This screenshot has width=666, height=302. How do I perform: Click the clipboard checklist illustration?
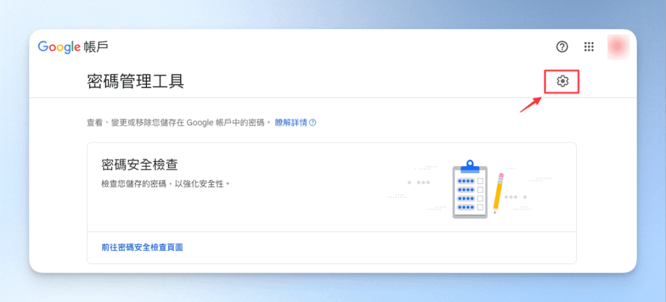(x=470, y=189)
